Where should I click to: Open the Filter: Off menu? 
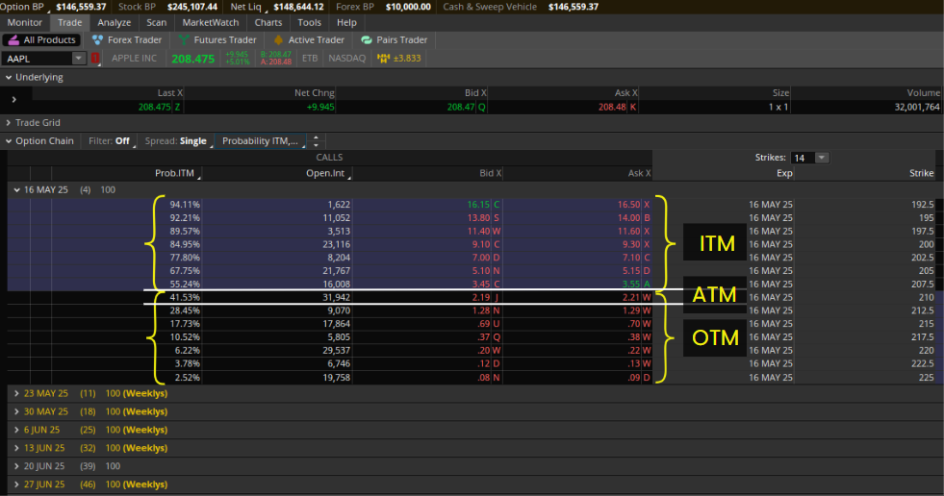click(x=109, y=140)
